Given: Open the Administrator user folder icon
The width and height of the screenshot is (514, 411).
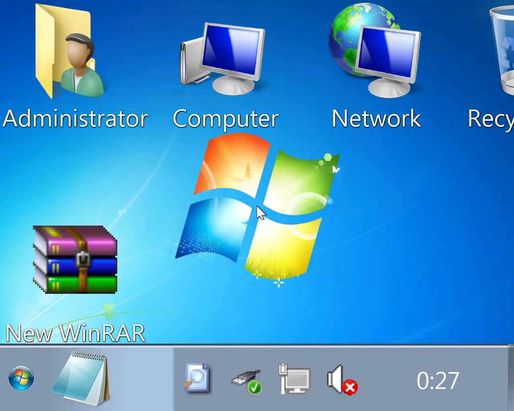Looking at the screenshot, I should click(x=69, y=51).
